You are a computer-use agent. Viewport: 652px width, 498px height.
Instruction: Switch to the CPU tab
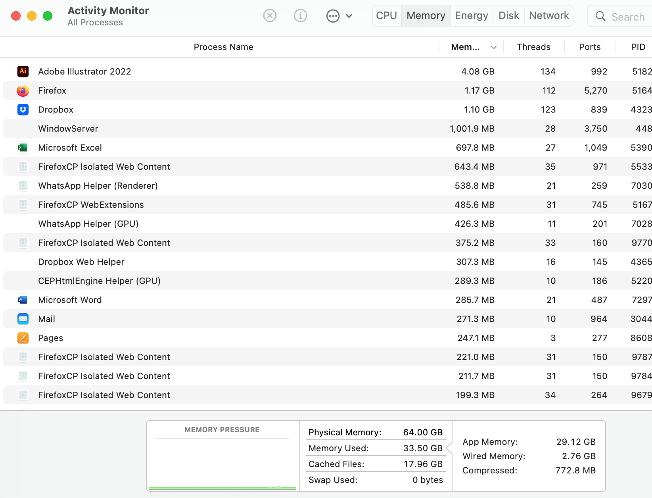click(x=386, y=16)
